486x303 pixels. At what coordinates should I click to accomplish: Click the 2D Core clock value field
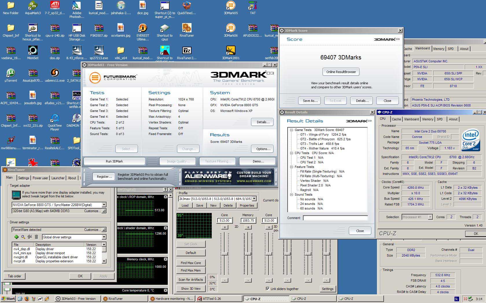pyautogui.click(x=224, y=220)
